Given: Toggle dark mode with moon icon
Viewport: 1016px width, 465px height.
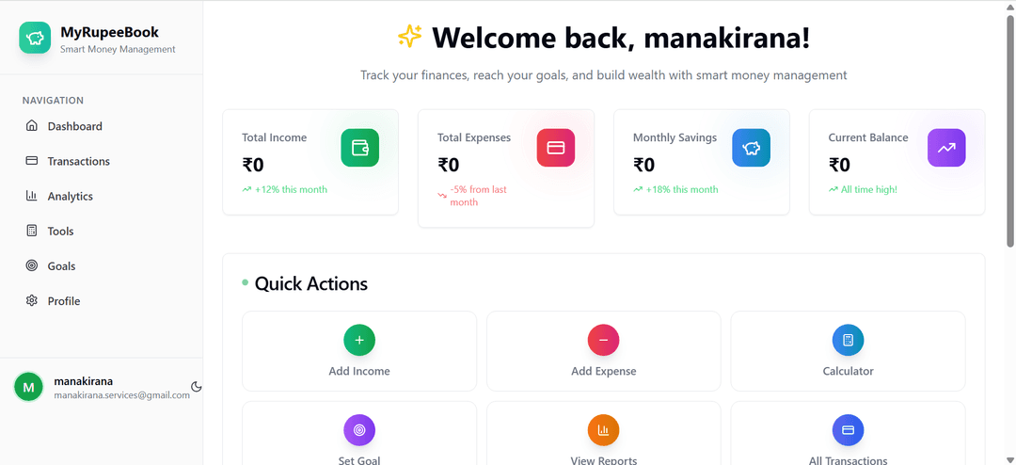Looking at the screenshot, I should (197, 387).
